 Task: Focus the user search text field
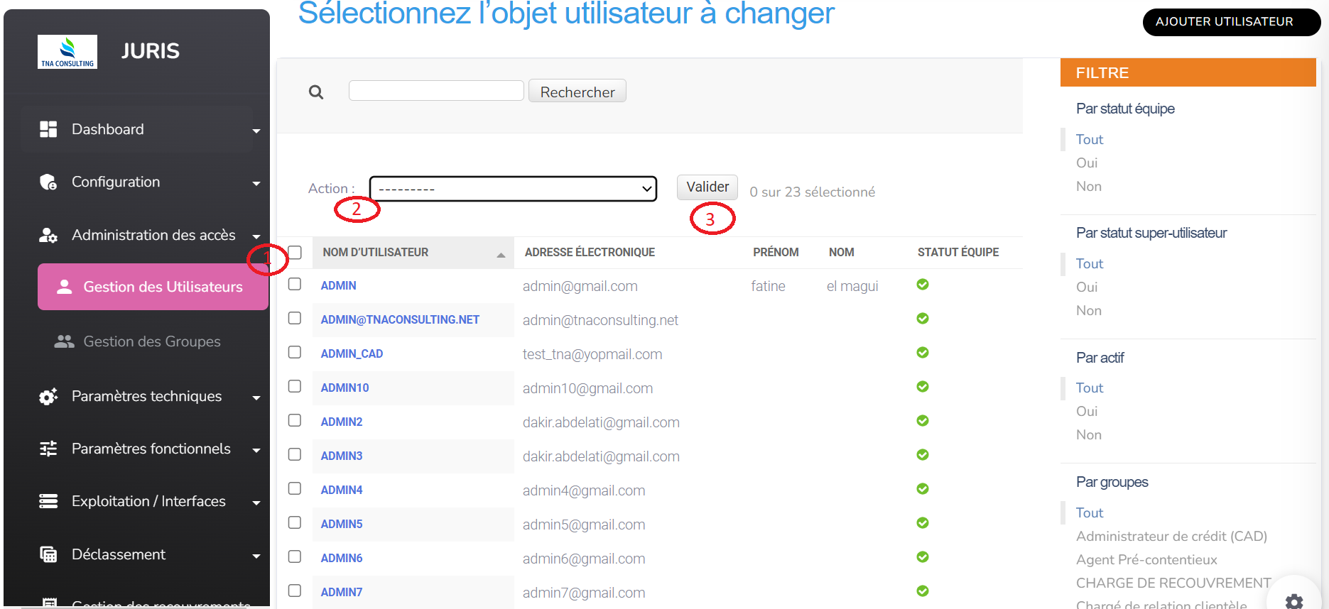coord(436,91)
